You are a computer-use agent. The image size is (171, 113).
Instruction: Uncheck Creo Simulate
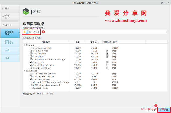(31, 53)
